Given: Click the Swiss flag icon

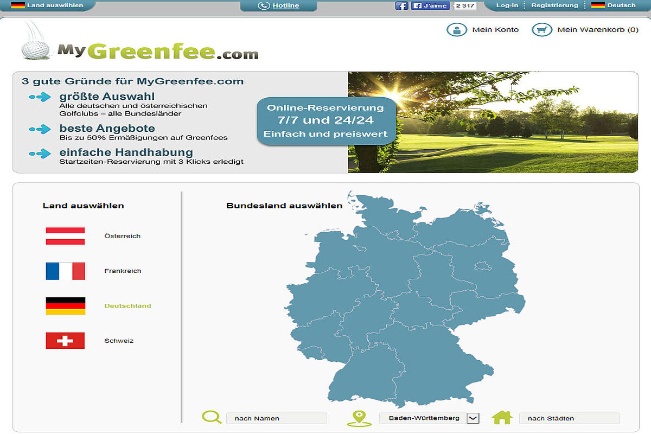Looking at the screenshot, I should [65, 341].
